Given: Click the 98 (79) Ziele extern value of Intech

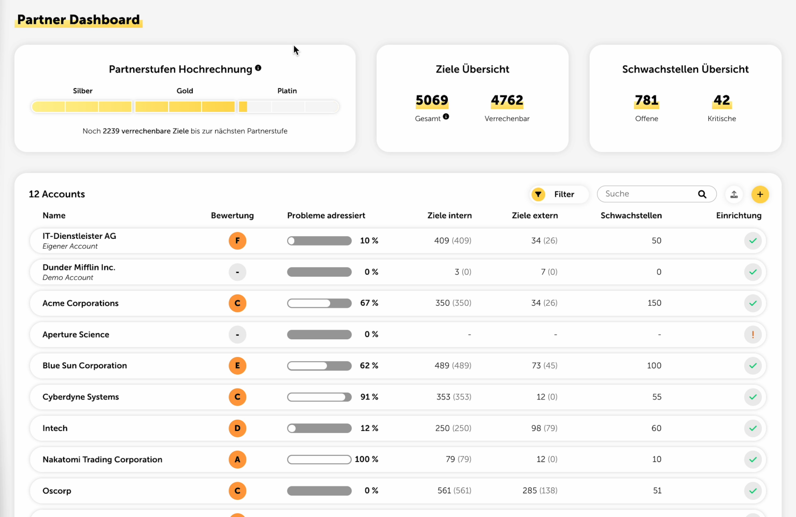Looking at the screenshot, I should [544, 428].
